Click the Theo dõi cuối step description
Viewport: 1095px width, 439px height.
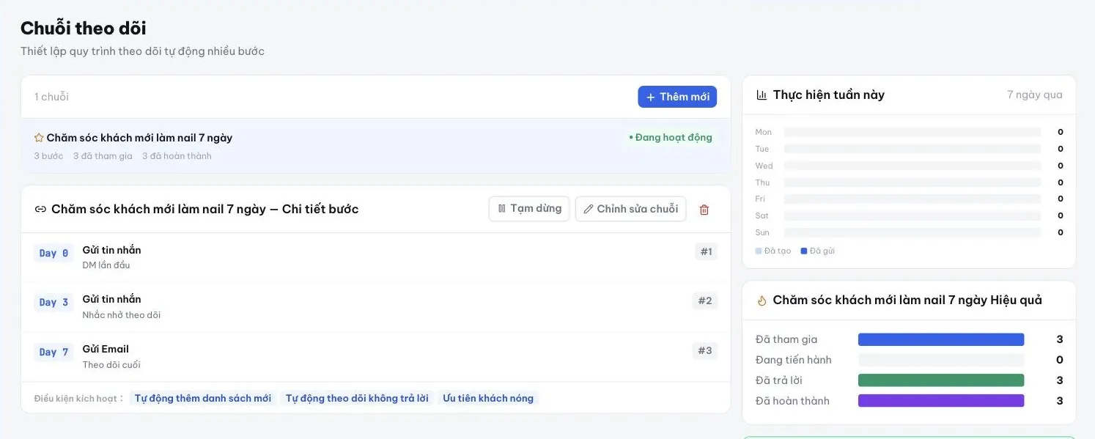click(x=111, y=365)
